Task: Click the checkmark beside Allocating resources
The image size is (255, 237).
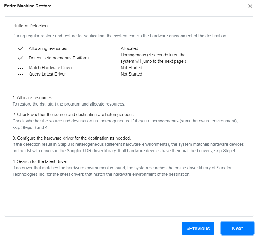Action: [20, 48]
